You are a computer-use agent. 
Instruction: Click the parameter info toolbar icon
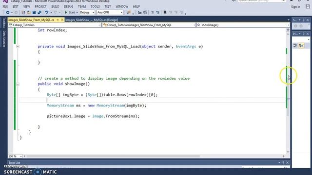[x=145, y=13]
